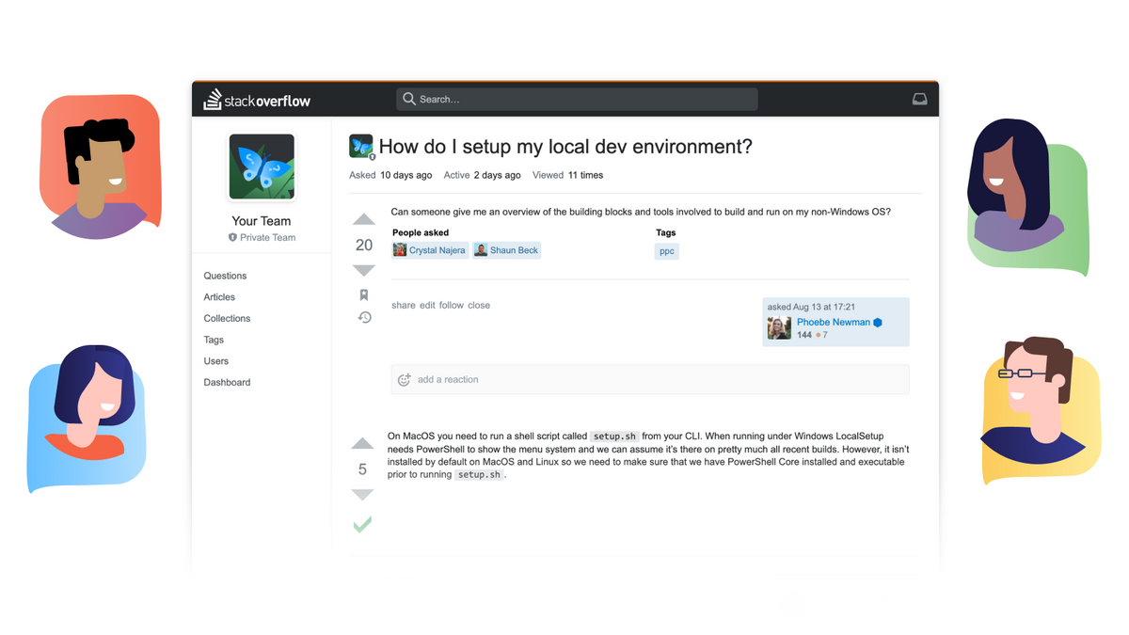Switch to the Collections sidebar section
Viewport: 1129px width, 635px height.
tap(227, 318)
